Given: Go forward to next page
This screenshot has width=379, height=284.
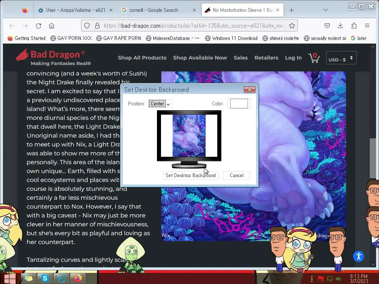Looking at the screenshot, I should pos(25,26).
